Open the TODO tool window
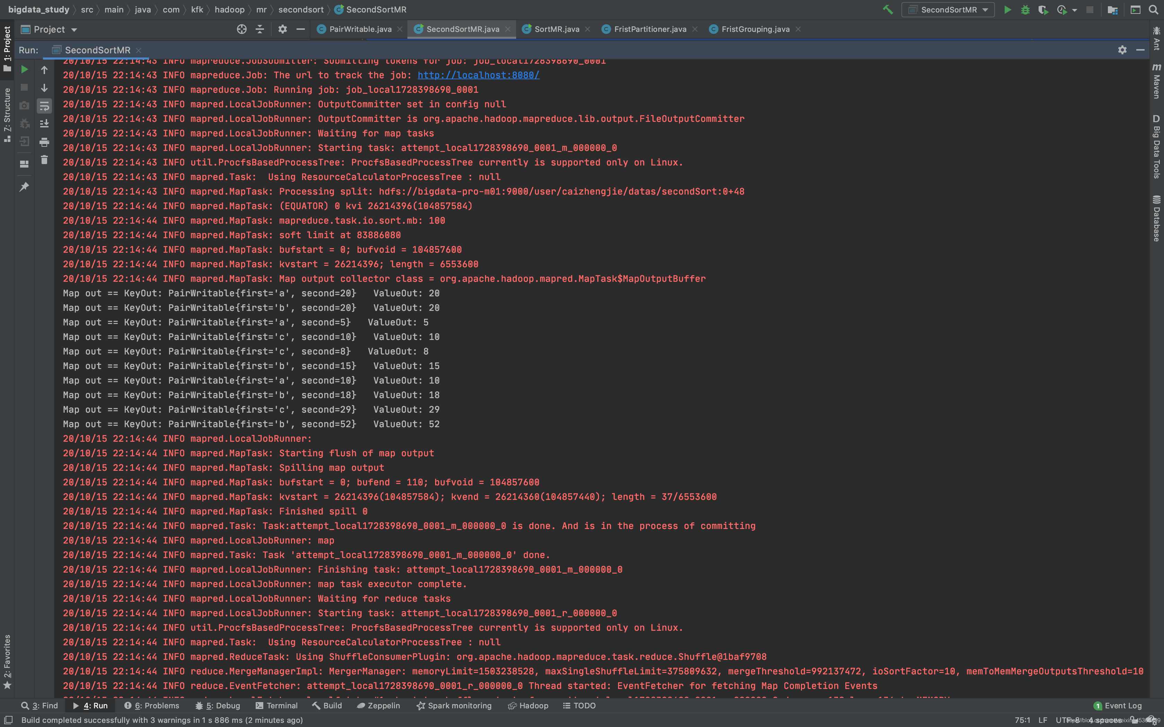This screenshot has width=1164, height=727. tap(579, 706)
